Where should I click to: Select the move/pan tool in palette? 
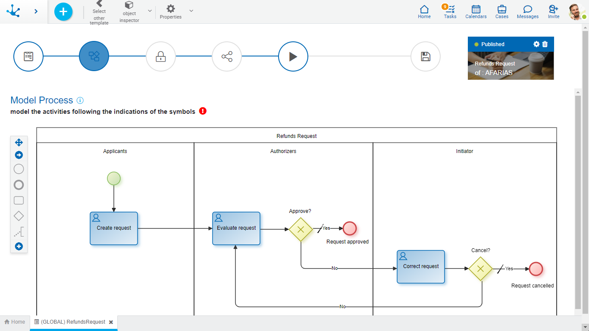pos(19,142)
